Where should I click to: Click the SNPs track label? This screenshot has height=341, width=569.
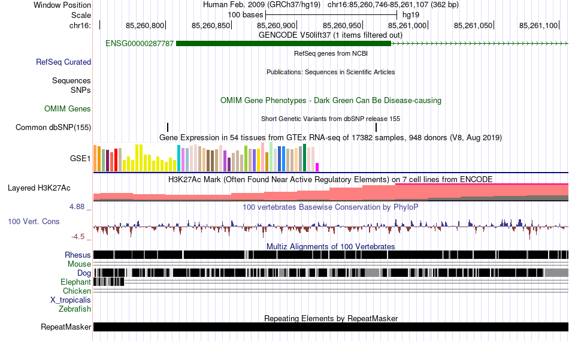coord(81,90)
